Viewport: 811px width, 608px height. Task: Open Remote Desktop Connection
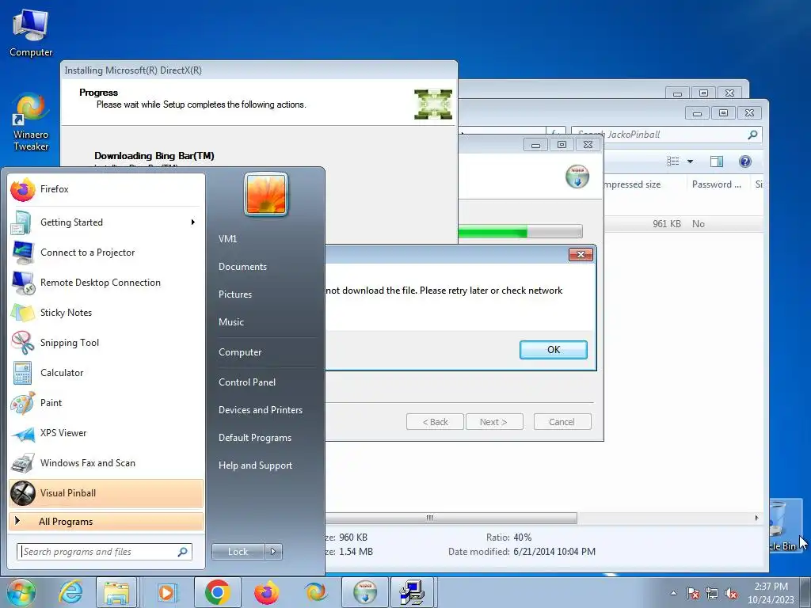(x=106, y=283)
